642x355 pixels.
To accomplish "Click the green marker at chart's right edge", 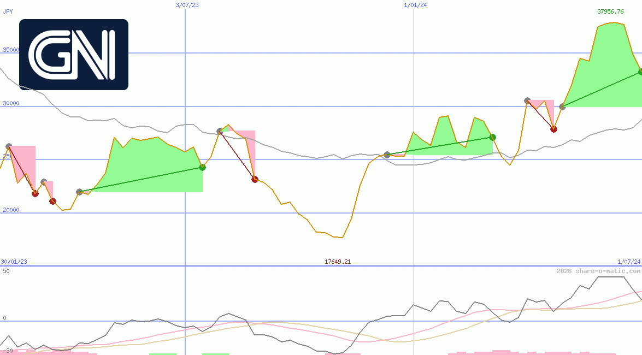I will [640, 72].
